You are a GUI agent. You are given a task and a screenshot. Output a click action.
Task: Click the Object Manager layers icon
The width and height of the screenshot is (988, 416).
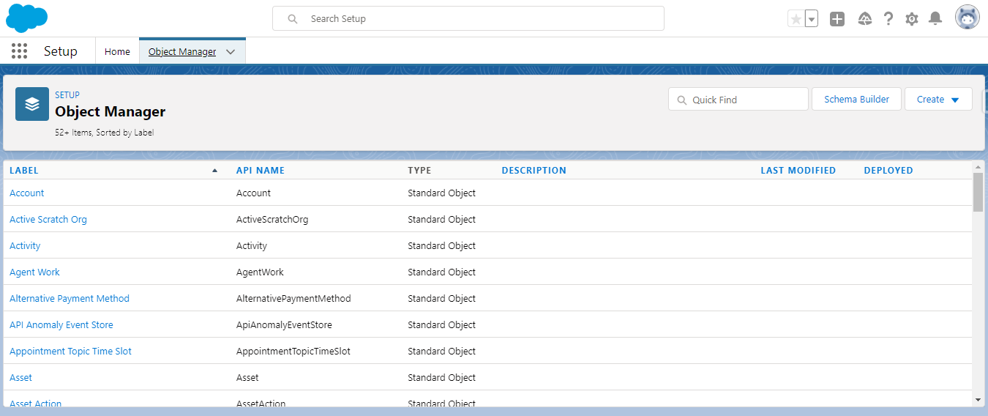32,104
